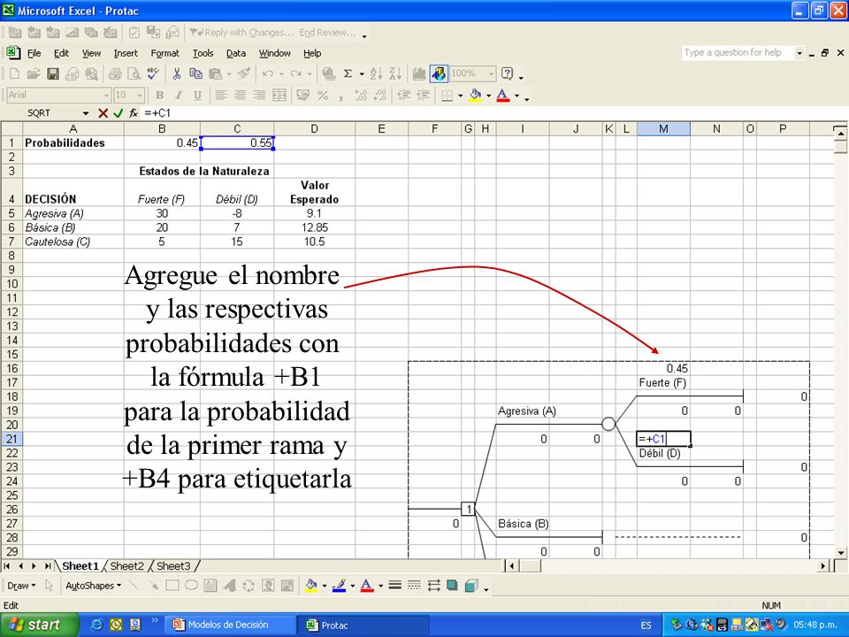This screenshot has height=637, width=849.
Task: Click the Undo arrow icon
Action: [267, 73]
